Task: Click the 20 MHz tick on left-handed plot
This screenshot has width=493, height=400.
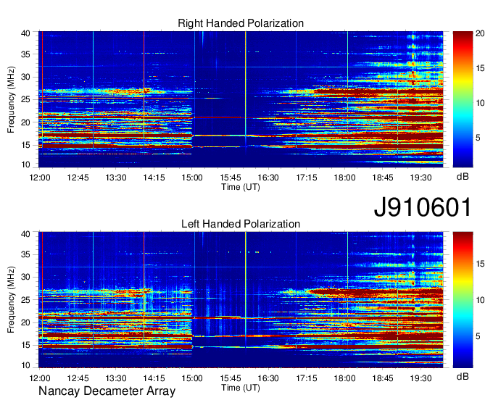Action: point(25,322)
